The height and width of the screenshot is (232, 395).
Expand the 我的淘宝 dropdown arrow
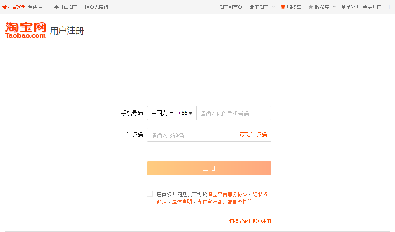coord(273,7)
